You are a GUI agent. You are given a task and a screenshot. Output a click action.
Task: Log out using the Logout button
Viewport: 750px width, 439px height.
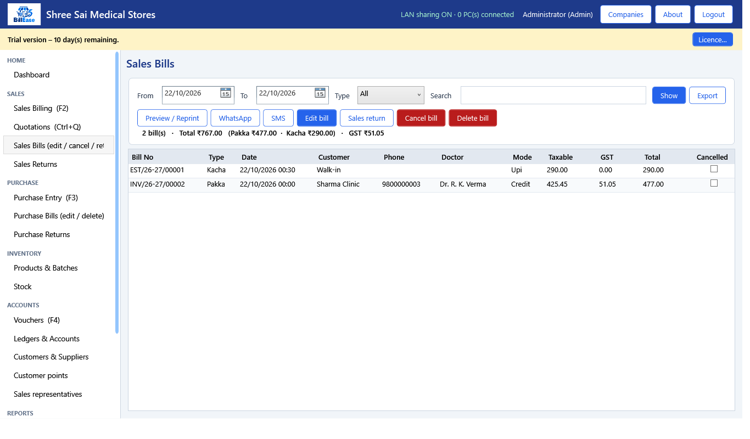714,14
